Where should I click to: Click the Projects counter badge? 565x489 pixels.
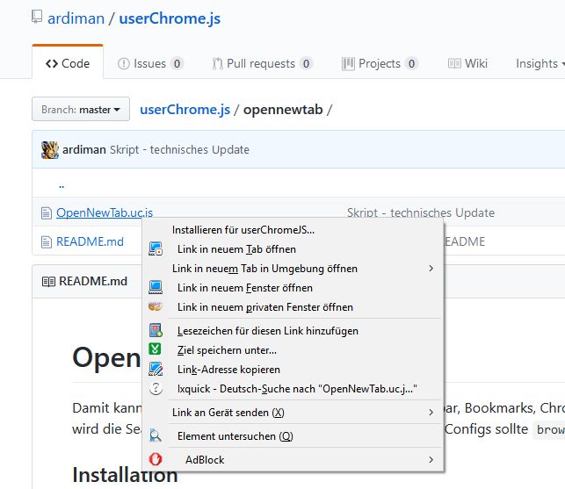click(x=411, y=64)
